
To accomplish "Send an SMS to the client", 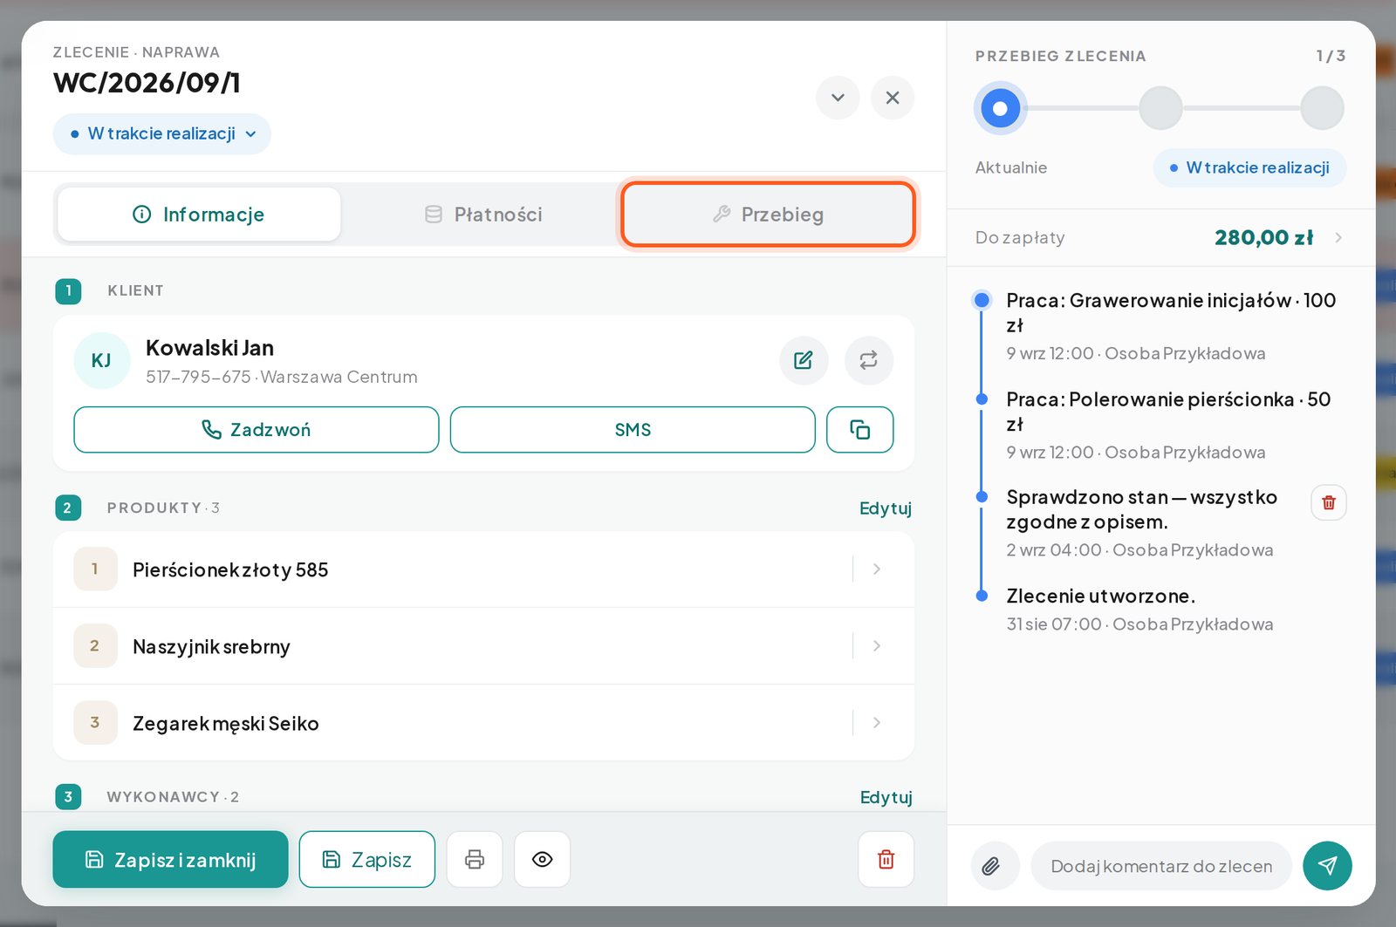I will pos(633,430).
